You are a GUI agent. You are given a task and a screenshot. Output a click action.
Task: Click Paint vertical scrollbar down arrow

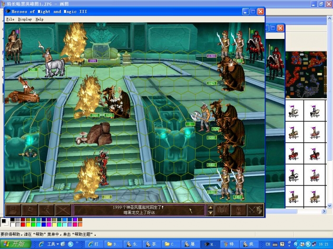coord(329,205)
